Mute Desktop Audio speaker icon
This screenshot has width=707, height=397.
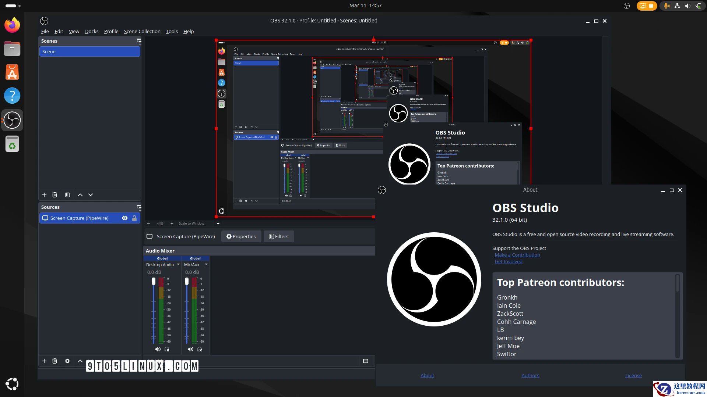tap(158, 349)
